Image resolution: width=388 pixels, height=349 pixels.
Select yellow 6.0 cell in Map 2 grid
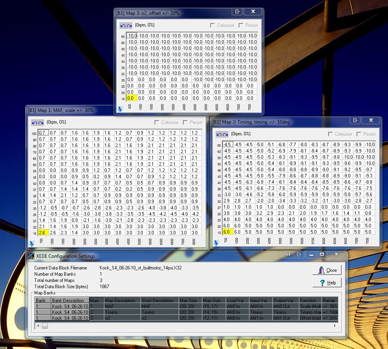pyautogui.click(x=228, y=232)
